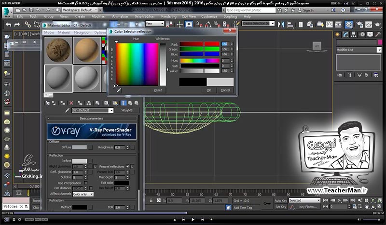Image resolution: width=386 pixels, height=225 pixels.
Task: Click the KMPlayer stop button
Action: coord(211,219)
